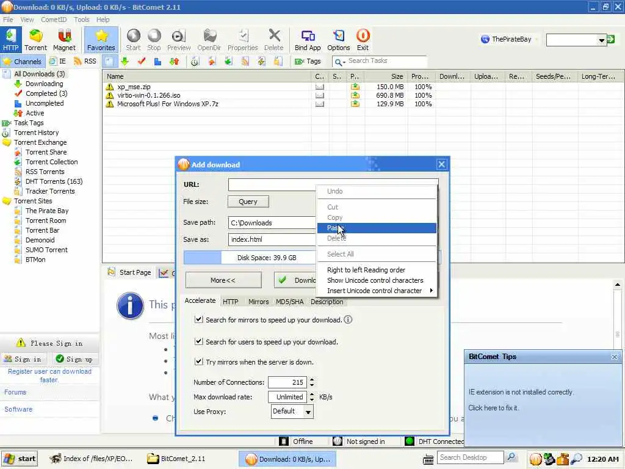Open the search engine dropdown arrow
Screen dimensions: 625x469
pos(601,40)
